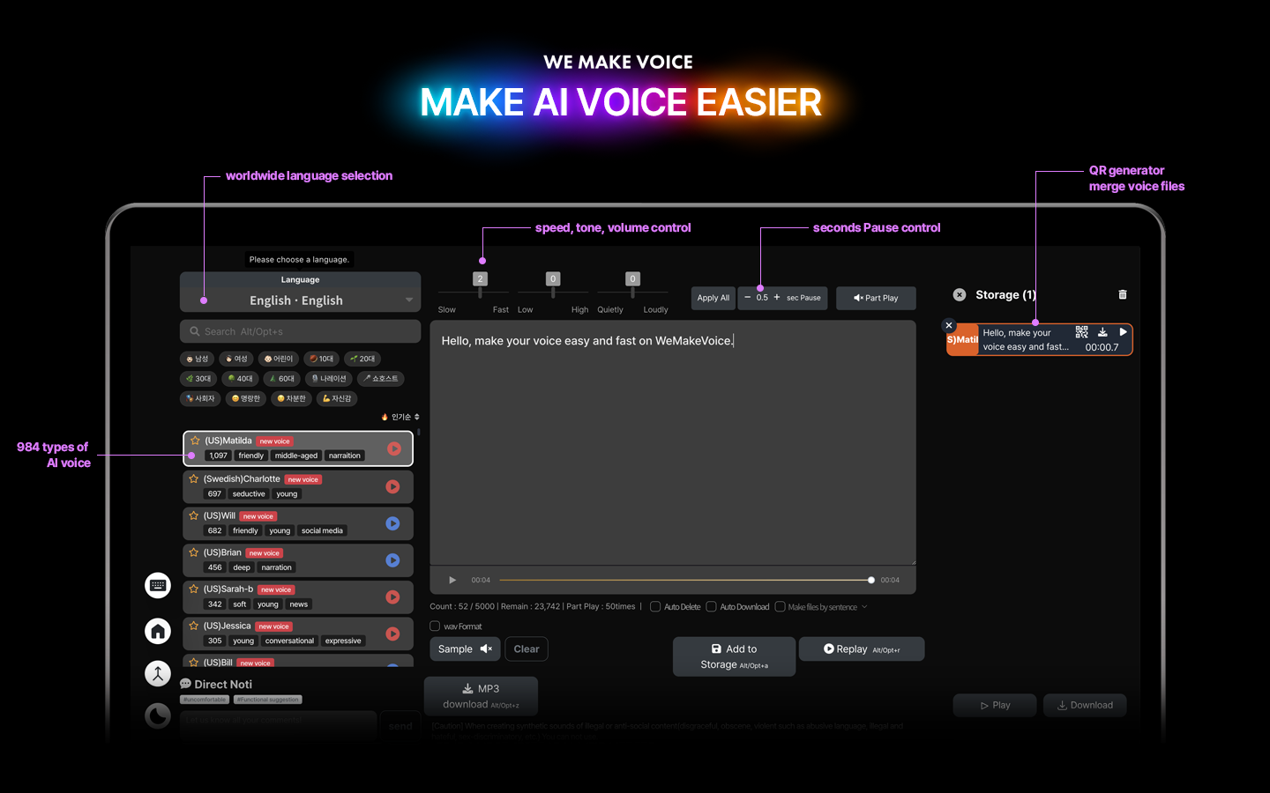Image resolution: width=1270 pixels, height=793 pixels.
Task: Click Add to Storage
Action: point(734,656)
